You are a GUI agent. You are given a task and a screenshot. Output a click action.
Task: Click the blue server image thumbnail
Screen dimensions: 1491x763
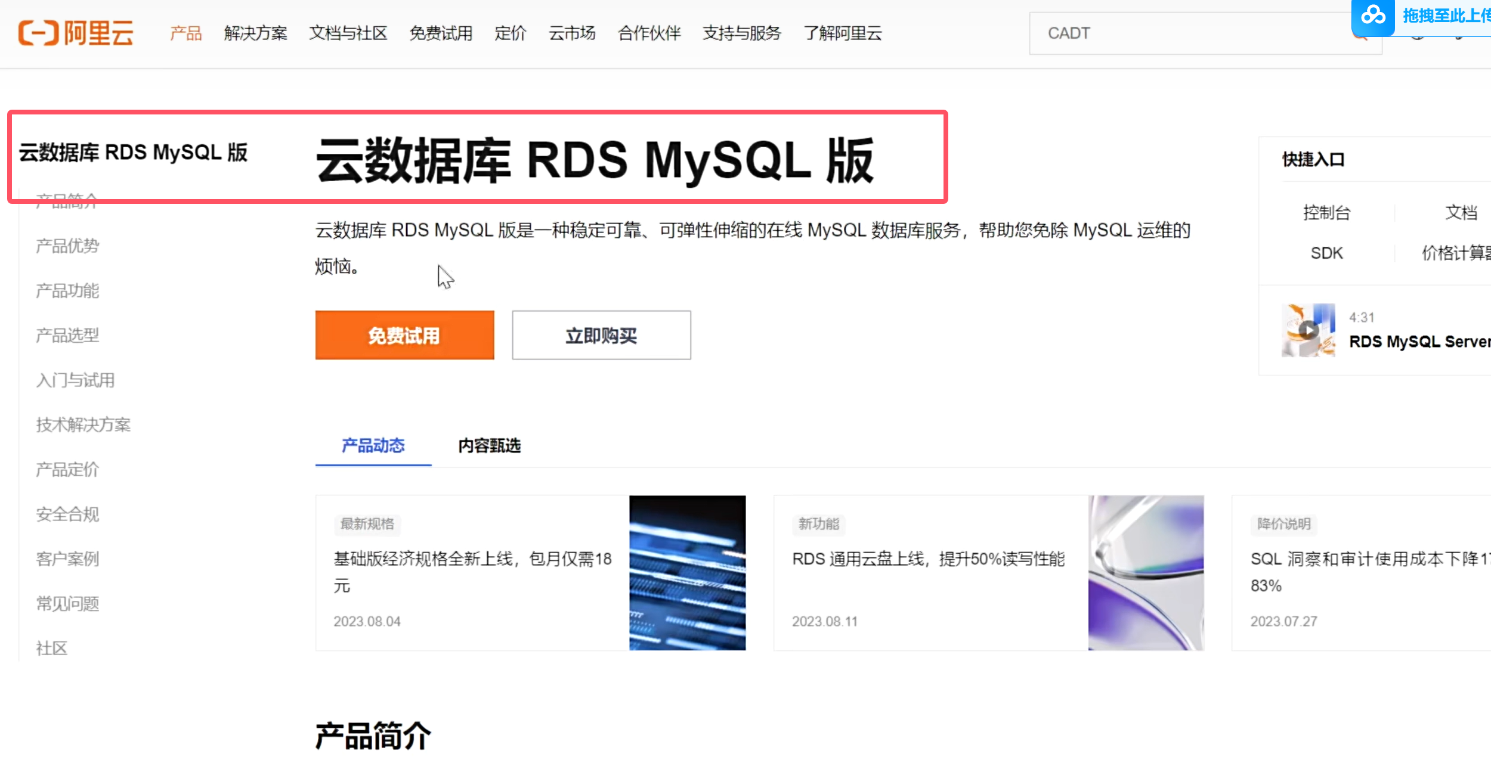[687, 572]
